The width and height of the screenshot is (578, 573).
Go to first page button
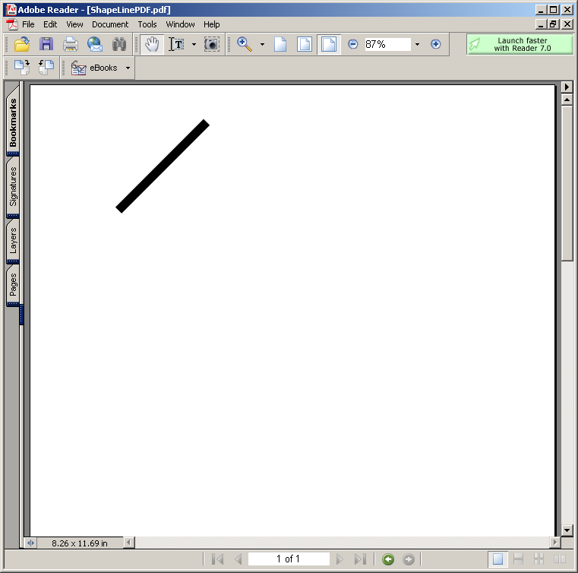218,559
